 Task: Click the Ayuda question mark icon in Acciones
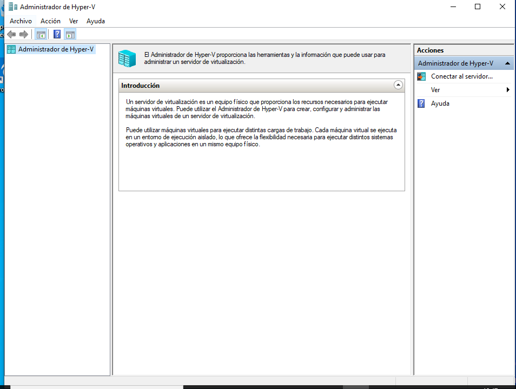(x=422, y=103)
